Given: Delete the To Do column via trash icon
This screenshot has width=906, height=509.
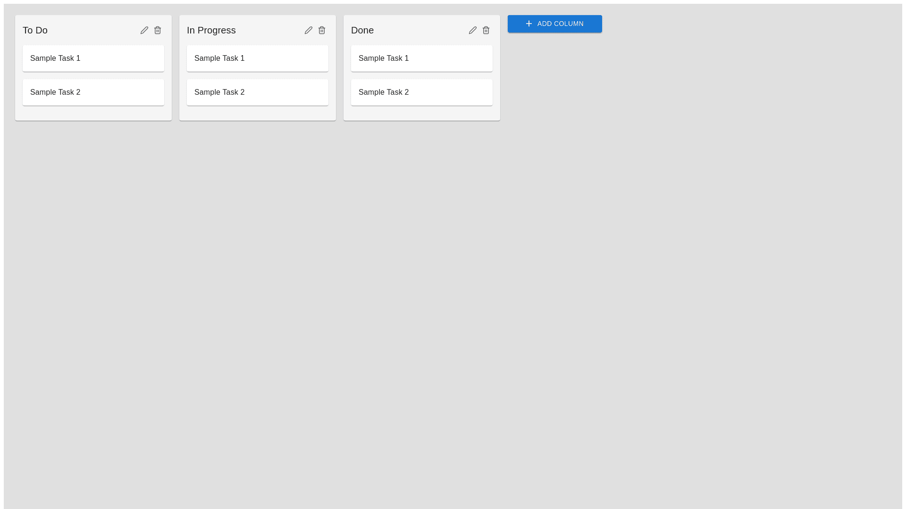Looking at the screenshot, I should coord(158,30).
